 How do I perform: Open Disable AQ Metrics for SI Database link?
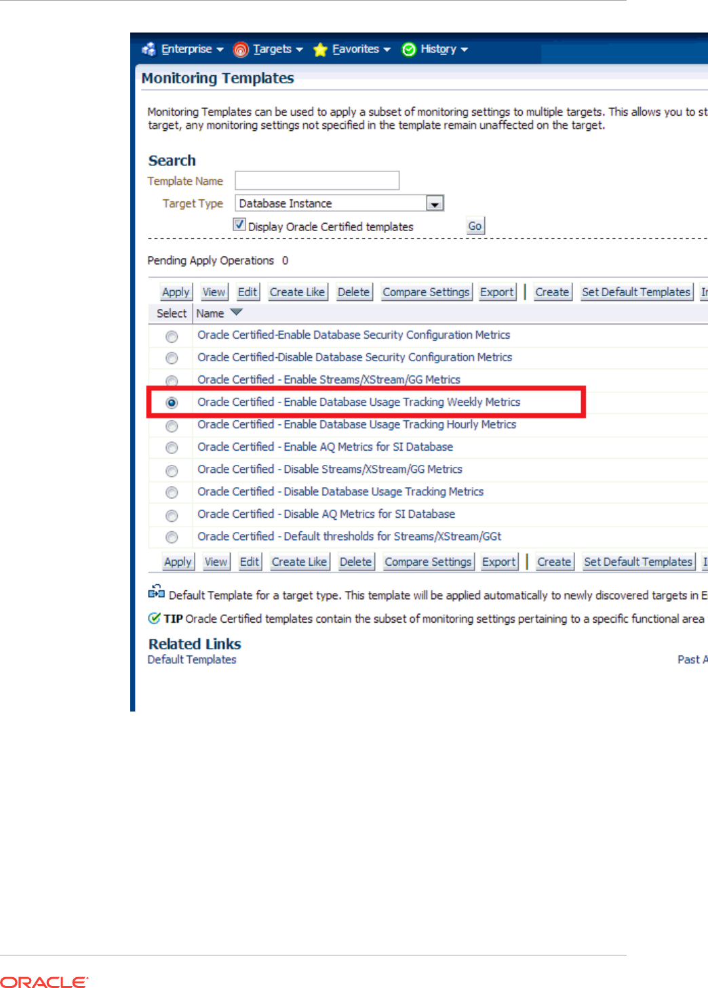pos(326,514)
